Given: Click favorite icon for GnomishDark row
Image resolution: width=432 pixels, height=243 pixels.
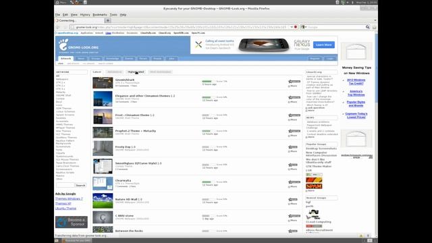Looking at the screenshot, I should (x=294, y=82).
